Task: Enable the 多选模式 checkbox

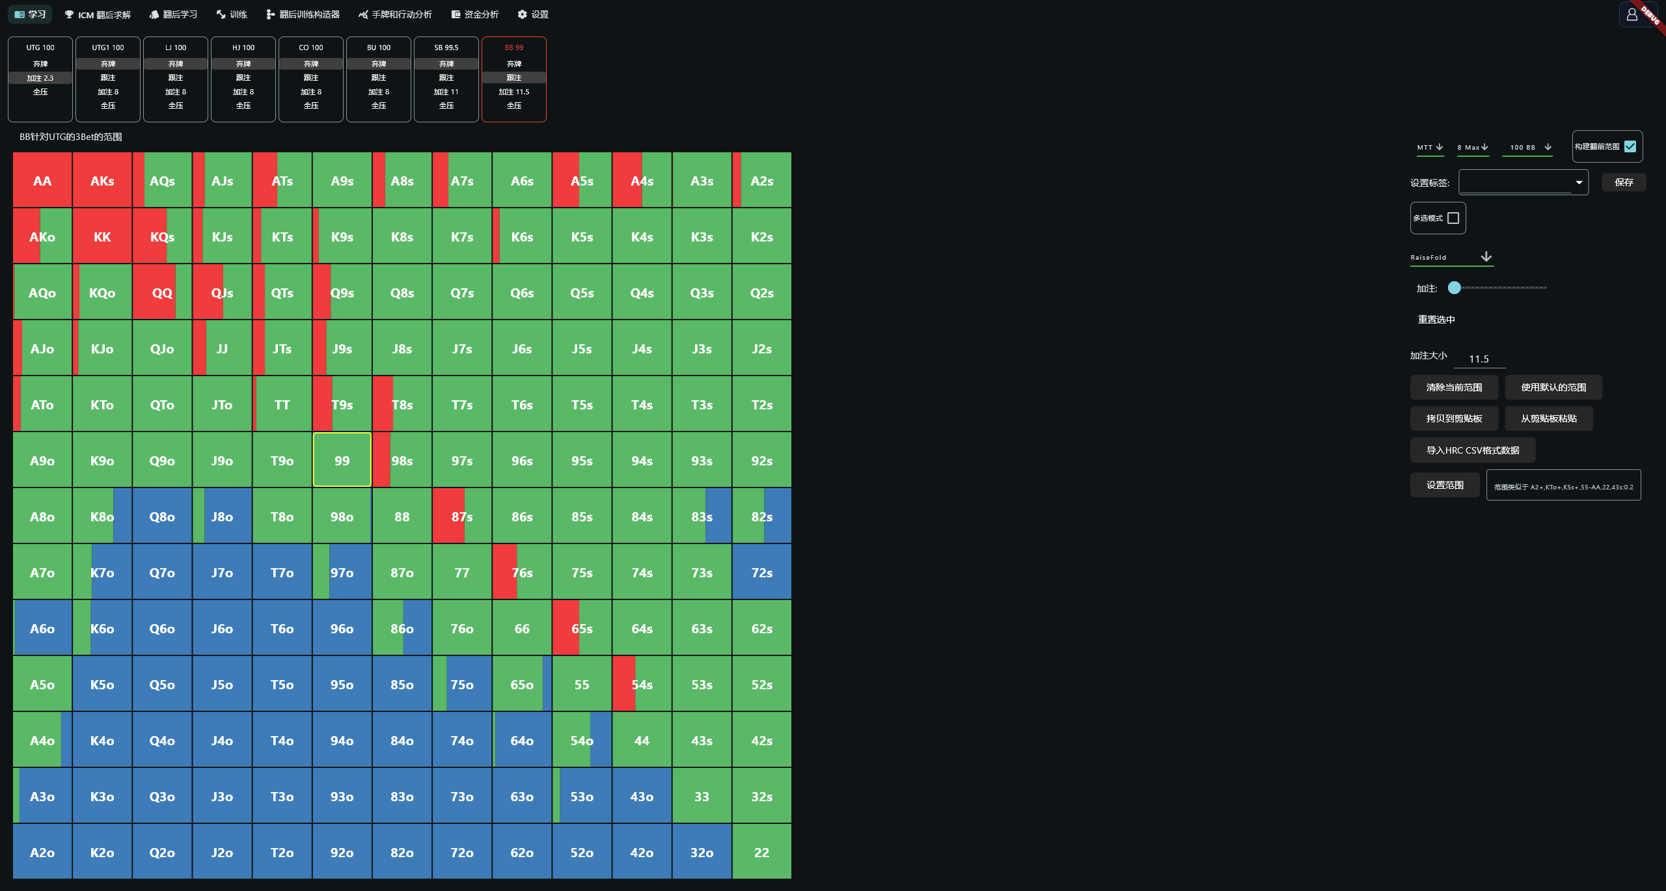Action: 1453,218
